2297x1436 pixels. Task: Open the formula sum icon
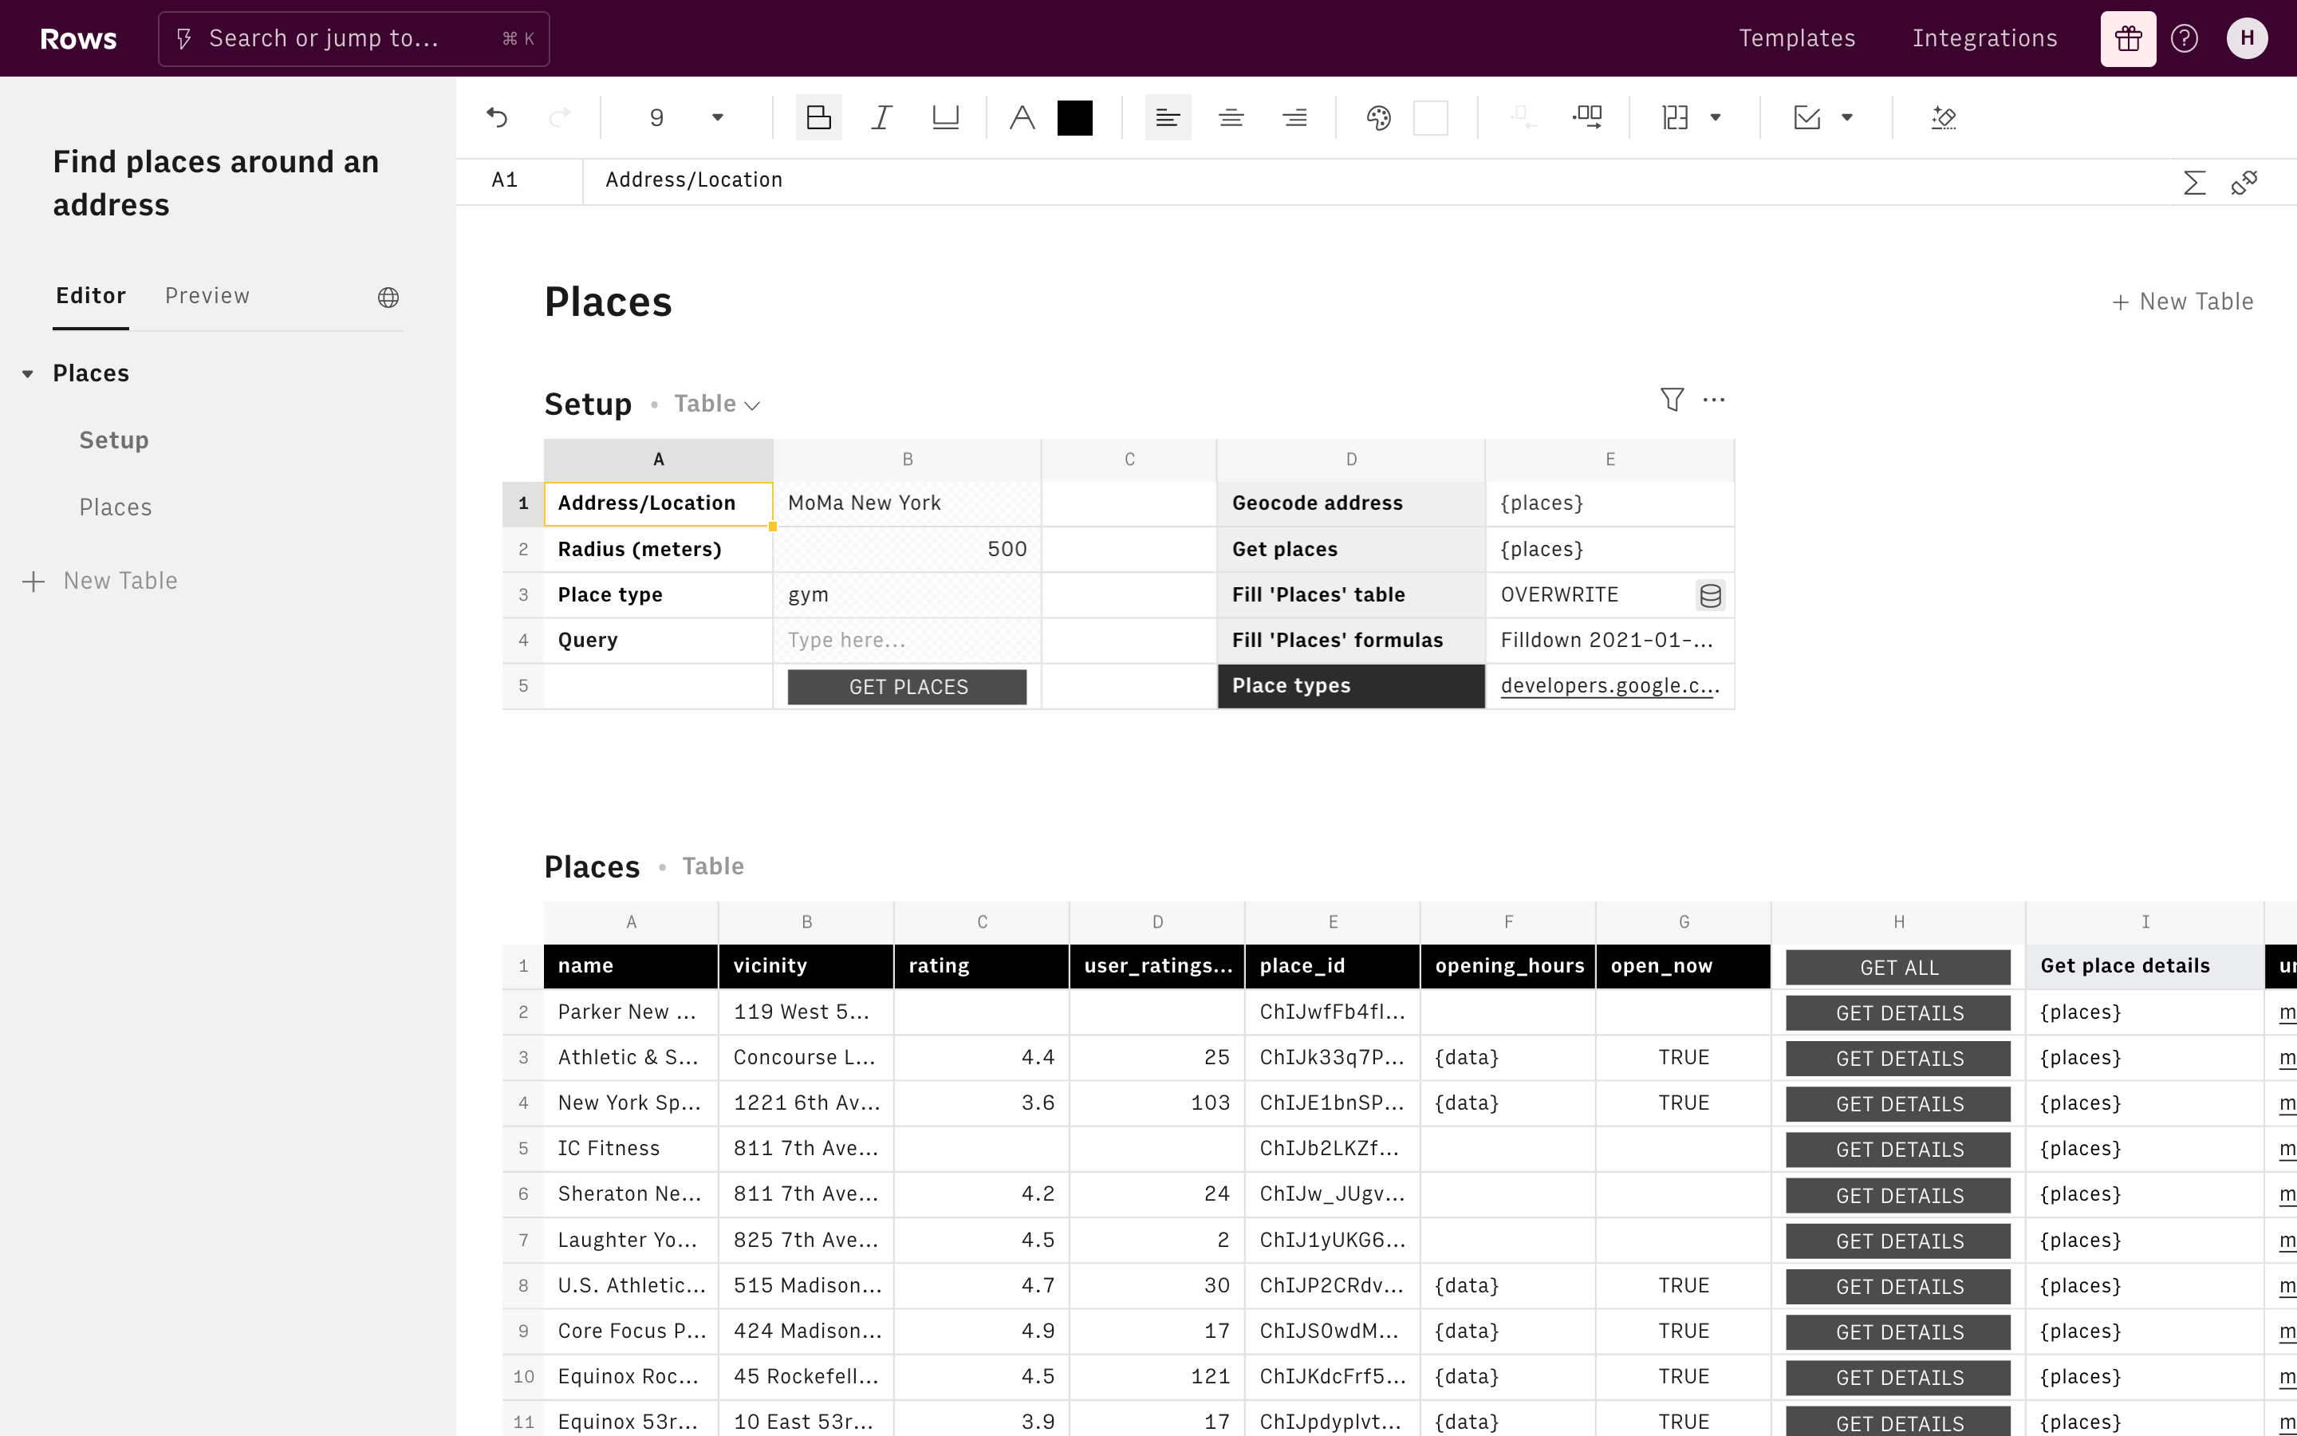[x=2193, y=181]
